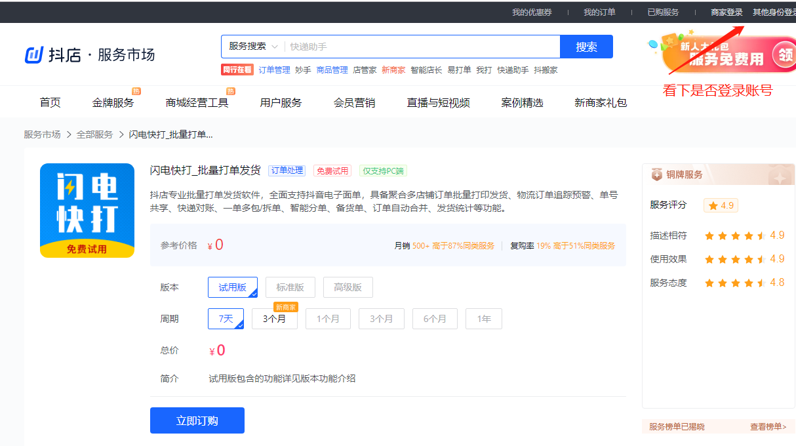Open the 直播与短视频 nav tab
This screenshot has height=446, width=796.
438,102
